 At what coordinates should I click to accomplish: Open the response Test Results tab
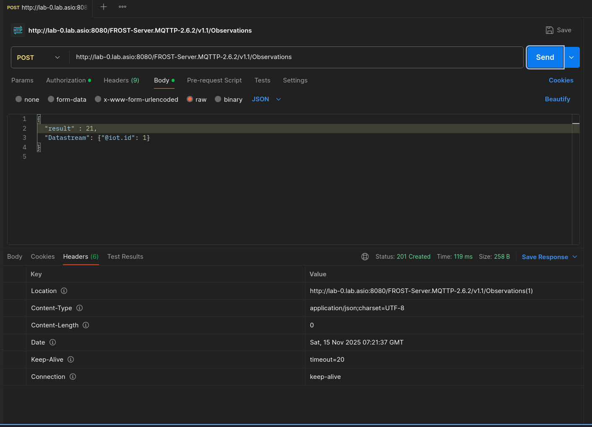pos(125,257)
